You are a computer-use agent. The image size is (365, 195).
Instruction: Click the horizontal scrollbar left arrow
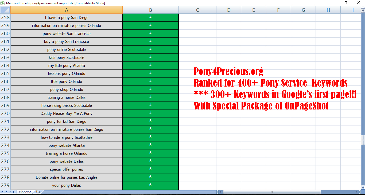click(x=221, y=192)
